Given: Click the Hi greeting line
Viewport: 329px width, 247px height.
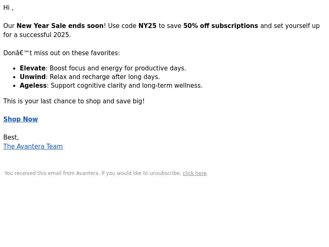Looking at the screenshot, I should pyautogui.click(x=8, y=8).
